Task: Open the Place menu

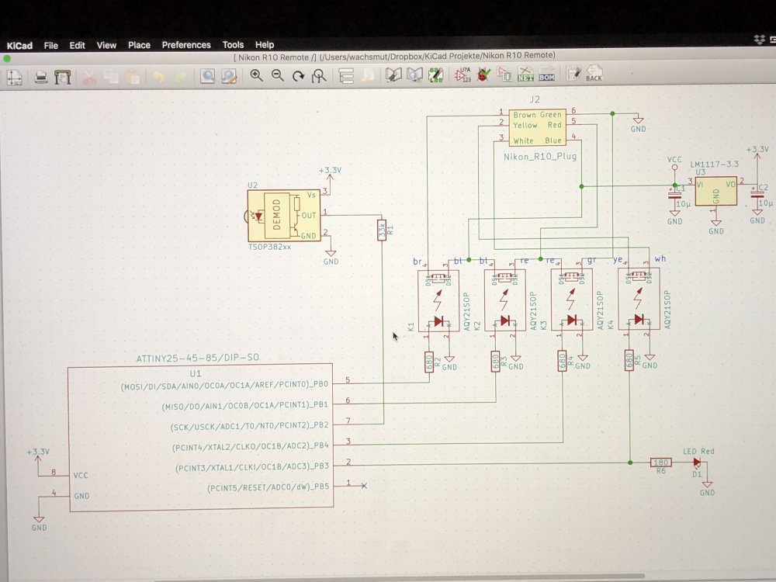Action: [139, 45]
